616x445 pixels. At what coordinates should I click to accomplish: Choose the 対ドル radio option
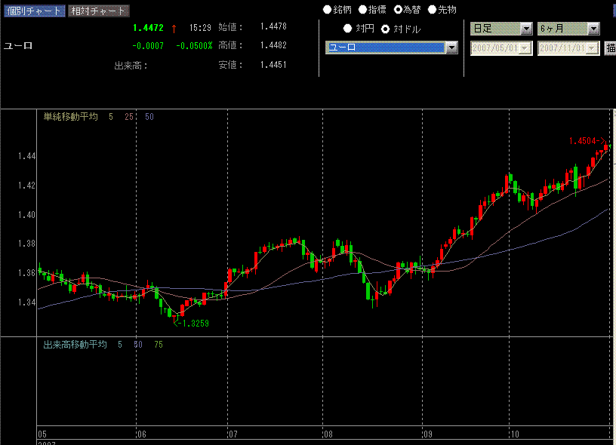click(x=386, y=29)
